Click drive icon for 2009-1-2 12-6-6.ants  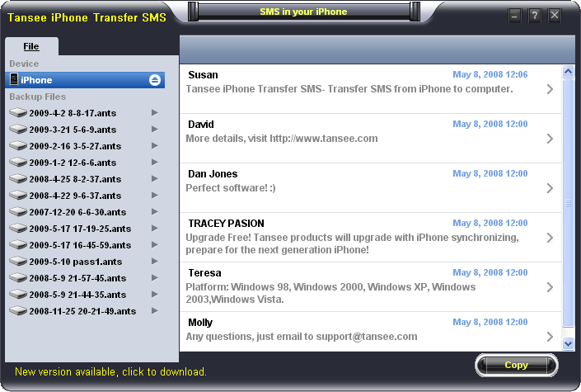[x=18, y=163]
